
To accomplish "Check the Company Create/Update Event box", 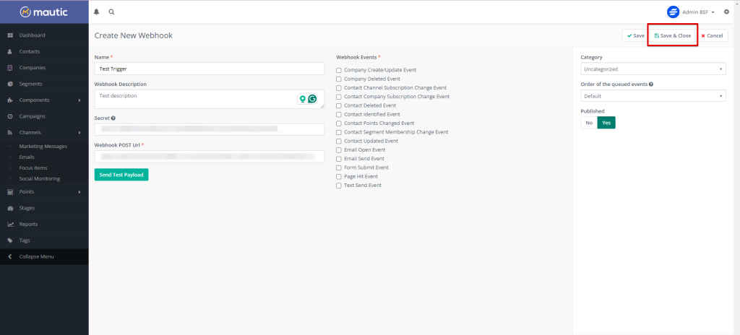I will point(339,70).
